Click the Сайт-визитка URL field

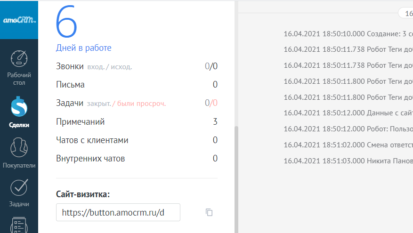(x=118, y=212)
